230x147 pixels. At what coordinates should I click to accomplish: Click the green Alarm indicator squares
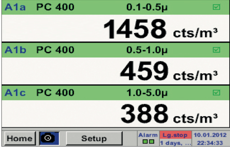click(x=148, y=142)
